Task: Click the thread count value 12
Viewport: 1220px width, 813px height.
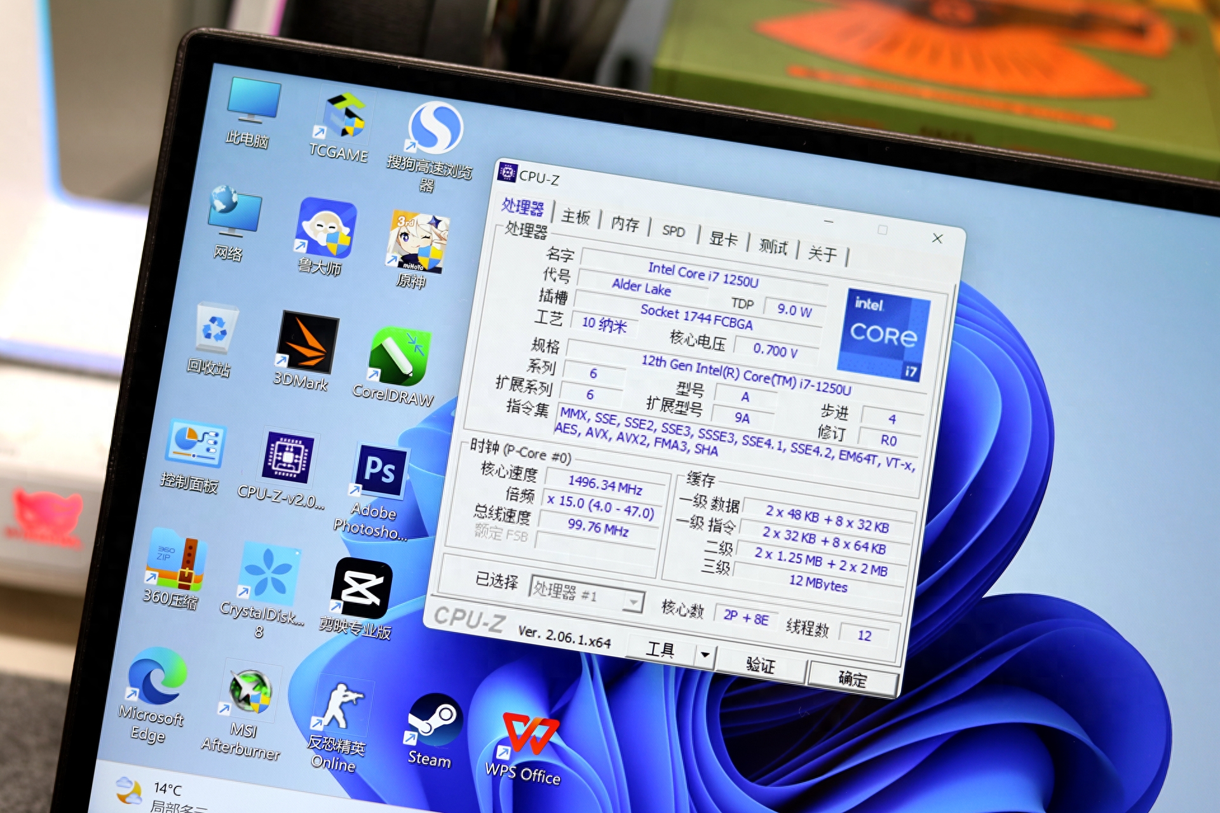Action: [x=864, y=635]
